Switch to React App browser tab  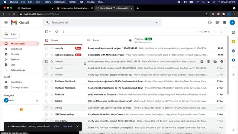pos(35,8)
